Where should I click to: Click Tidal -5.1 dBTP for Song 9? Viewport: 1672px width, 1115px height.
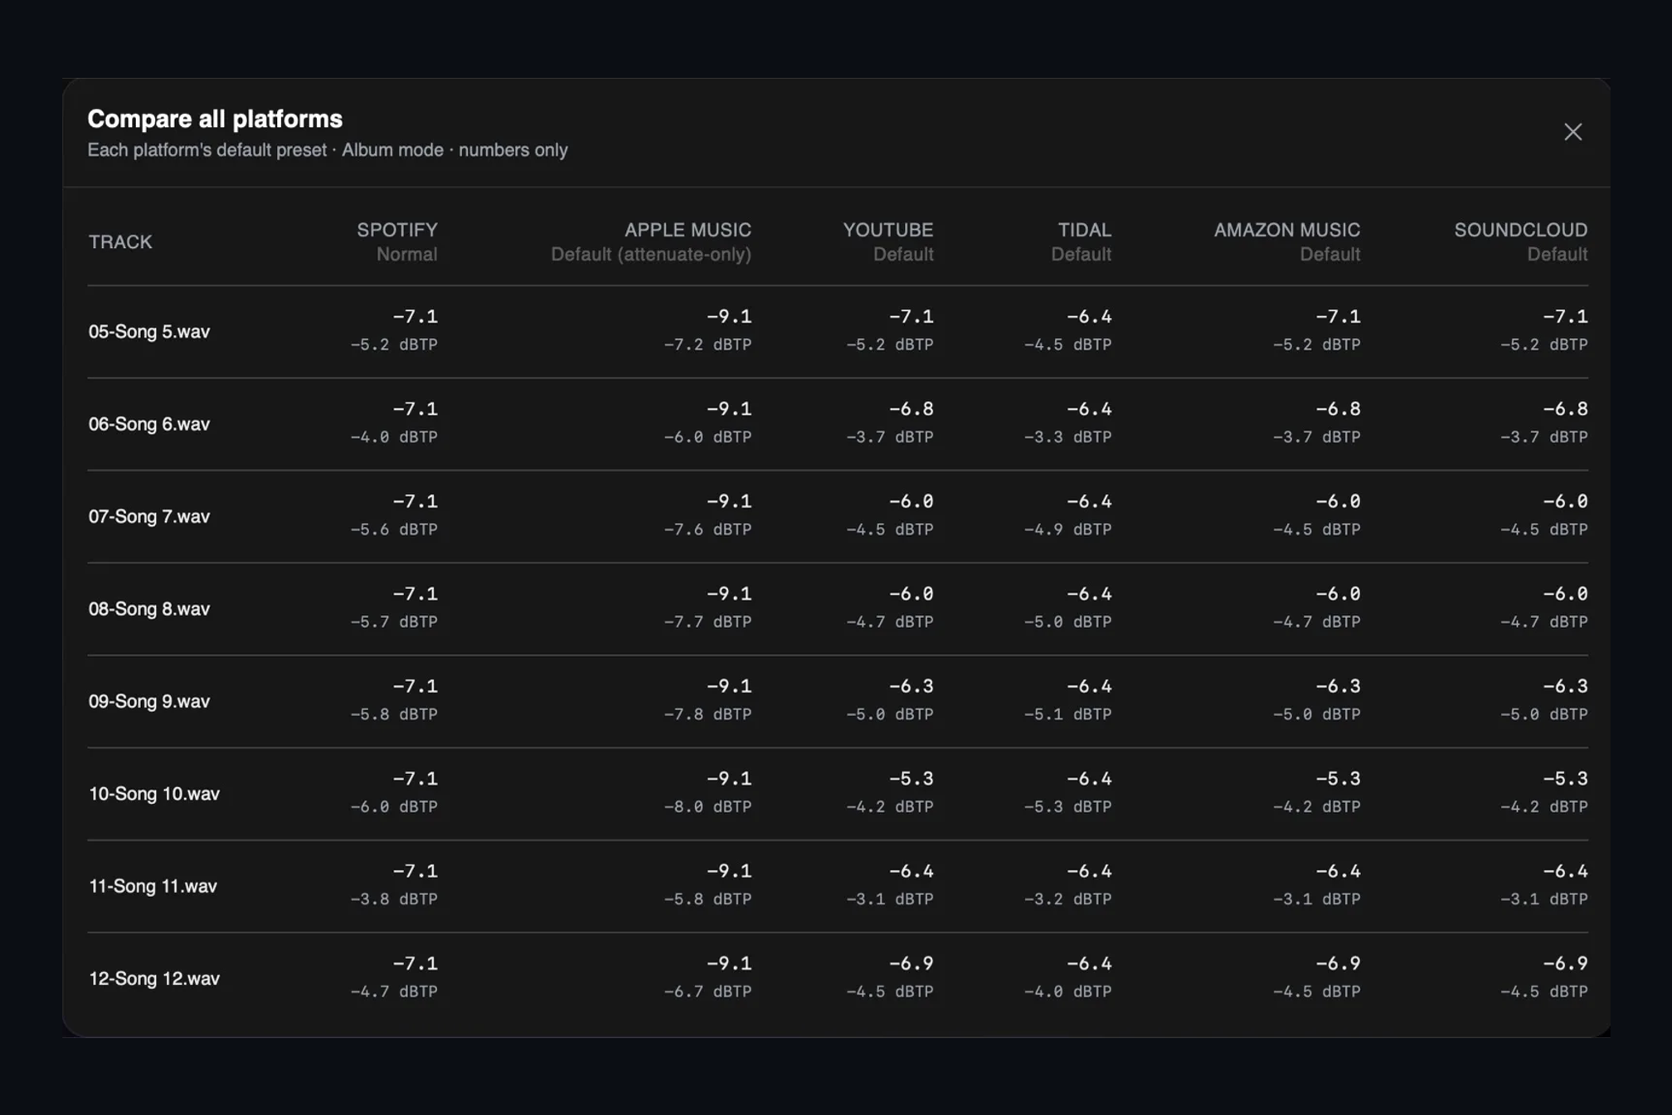(x=1067, y=714)
